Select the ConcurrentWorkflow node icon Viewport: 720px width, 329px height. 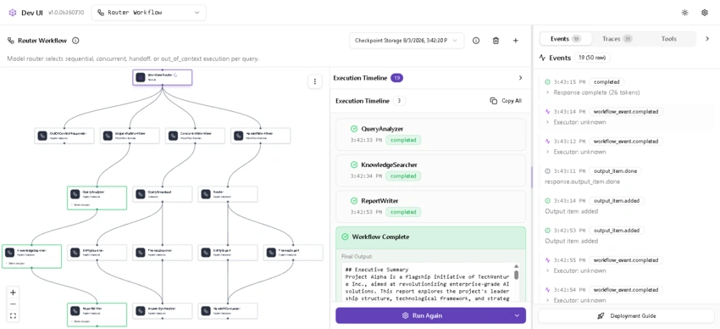click(173, 136)
